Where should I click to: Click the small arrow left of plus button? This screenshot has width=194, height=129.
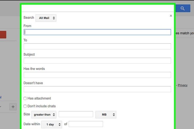[1, 107]
